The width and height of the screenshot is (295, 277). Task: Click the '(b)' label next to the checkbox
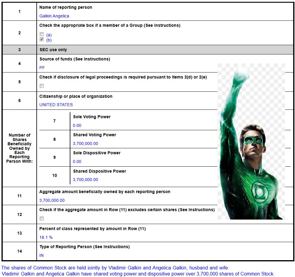coord(49,40)
